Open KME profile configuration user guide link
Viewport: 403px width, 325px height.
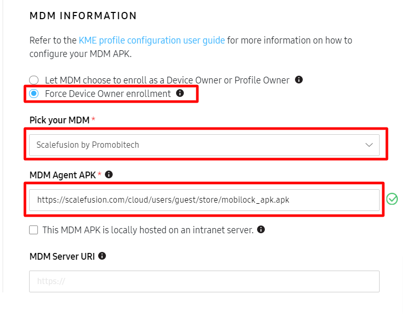coord(152,40)
